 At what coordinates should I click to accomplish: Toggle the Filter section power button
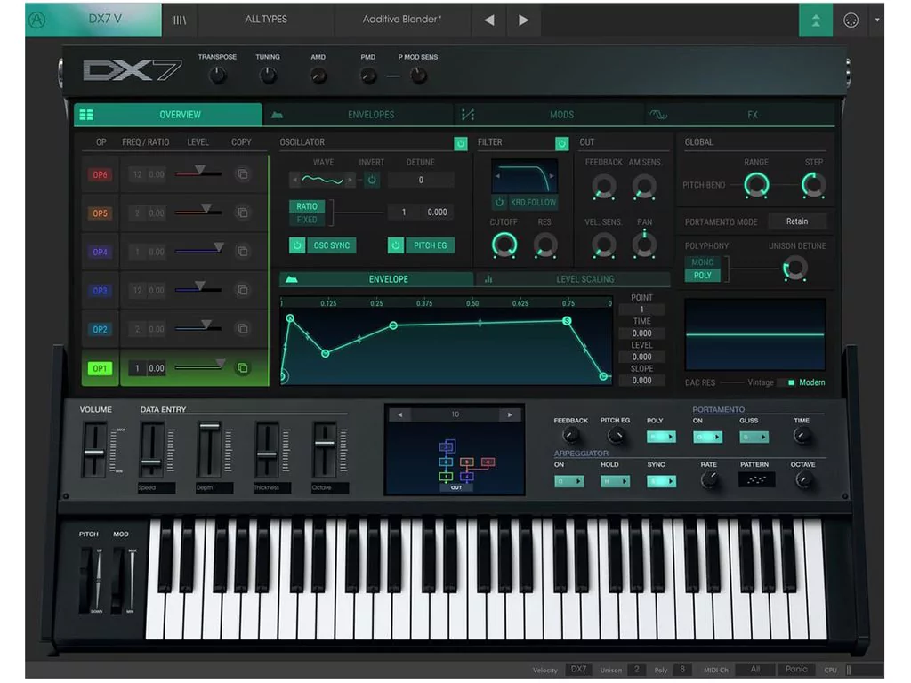point(561,143)
